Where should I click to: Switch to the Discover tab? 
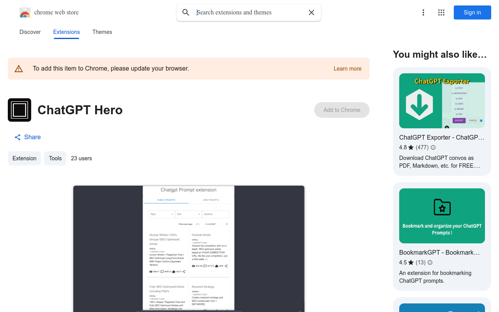click(30, 32)
